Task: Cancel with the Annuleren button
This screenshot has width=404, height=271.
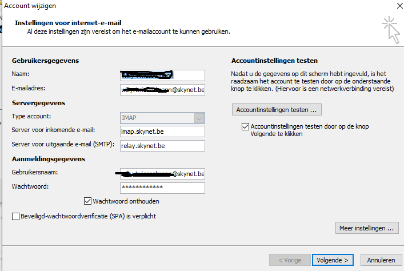Action: [381, 260]
